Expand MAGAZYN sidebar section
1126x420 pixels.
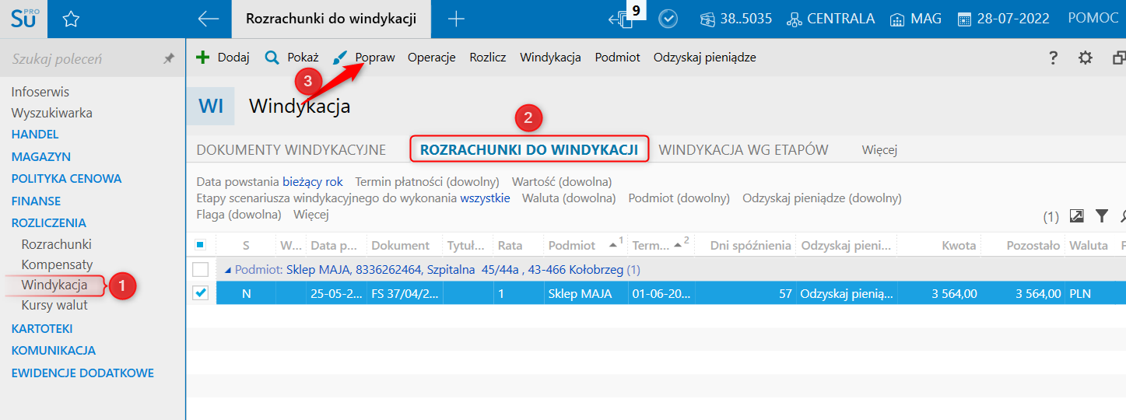point(41,156)
